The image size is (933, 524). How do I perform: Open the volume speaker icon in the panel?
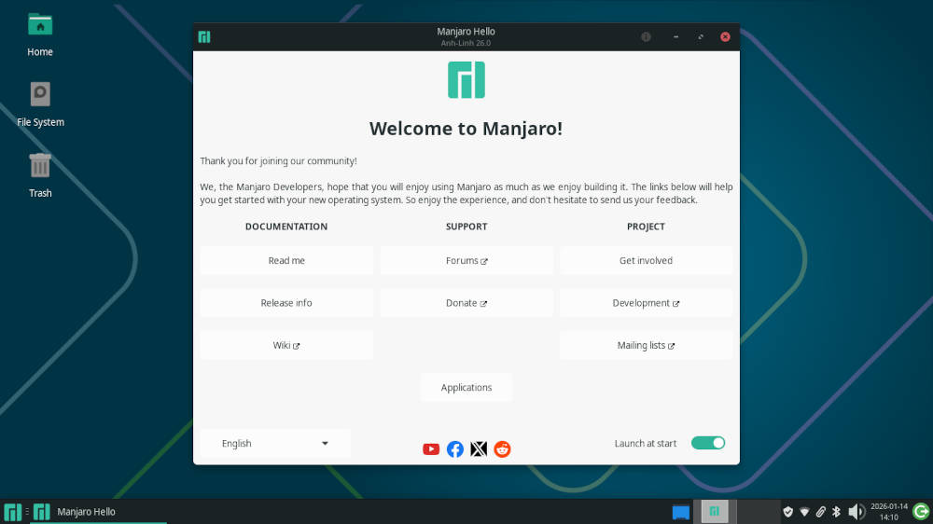click(x=856, y=512)
